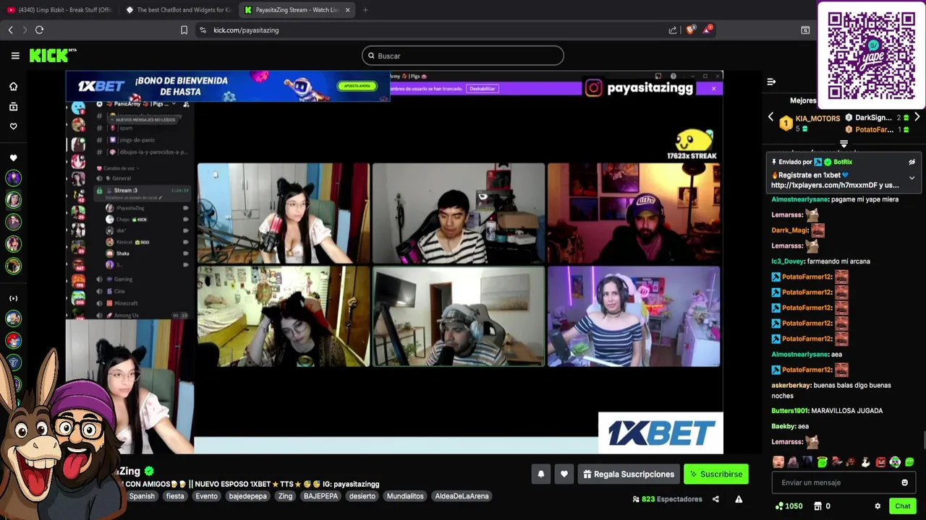Click username Darrk_Magi in chat
926x520 pixels.
pos(790,230)
